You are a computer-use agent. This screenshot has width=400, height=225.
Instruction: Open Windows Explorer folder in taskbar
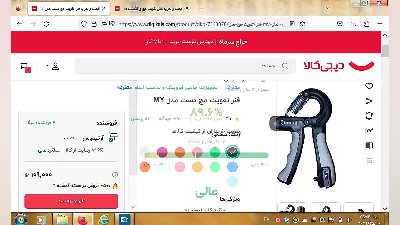click(x=62, y=220)
